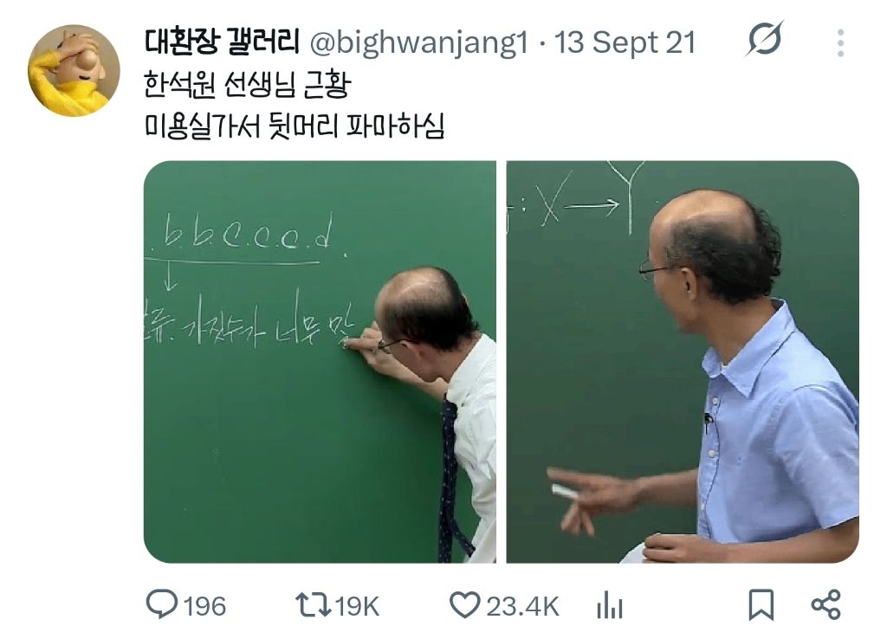This screenshot has width=887, height=639.
Task: Bookmark the tweet with the bookmark icon
Action: pyautogui.click(x=761, y=604)
